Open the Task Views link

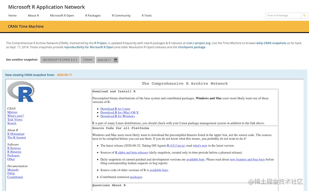click(x=15, y=120)
